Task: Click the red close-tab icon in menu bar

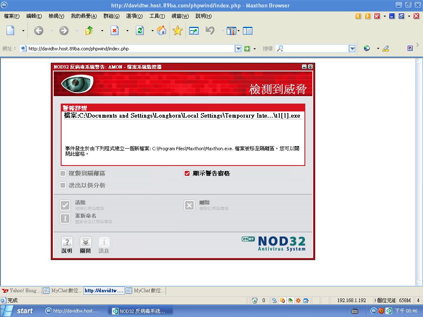Action: (x=377, y=16)
